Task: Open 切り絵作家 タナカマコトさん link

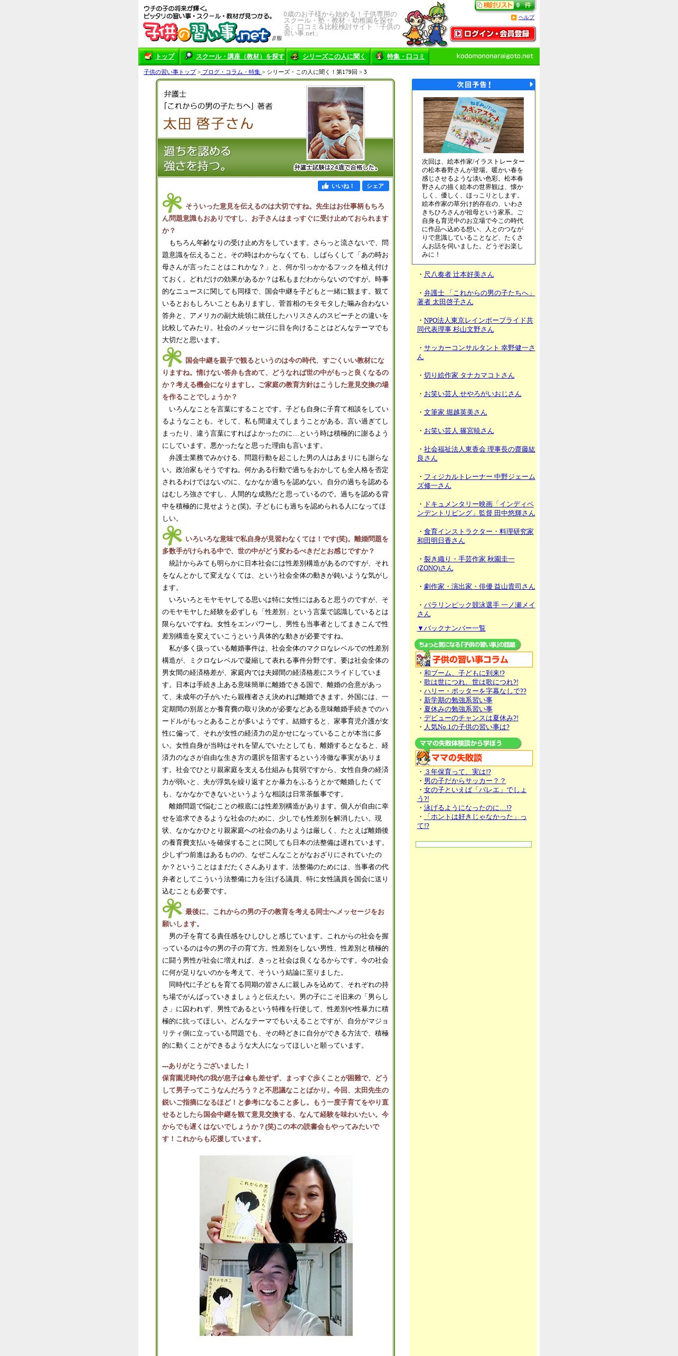Action: coord(469,375)
